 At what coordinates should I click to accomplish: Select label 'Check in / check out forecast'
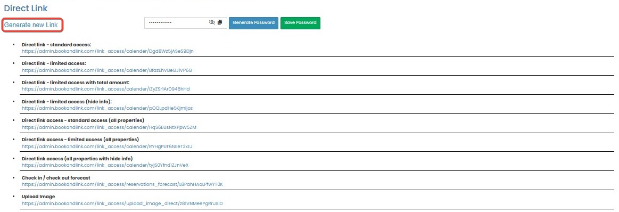tap(56, 178)
